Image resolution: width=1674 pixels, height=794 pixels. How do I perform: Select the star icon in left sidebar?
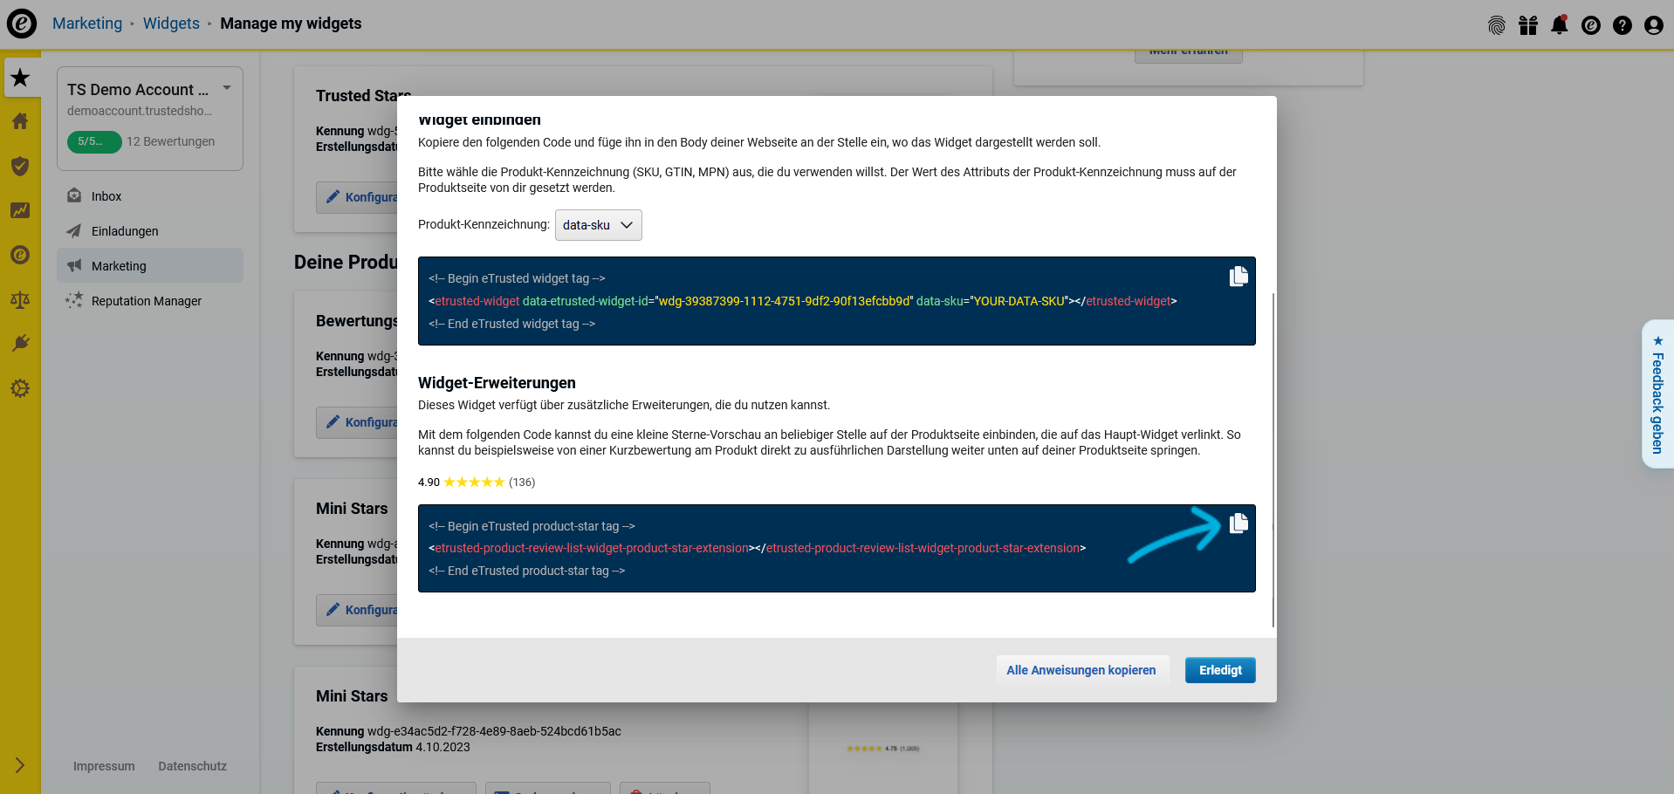[20, 78]
